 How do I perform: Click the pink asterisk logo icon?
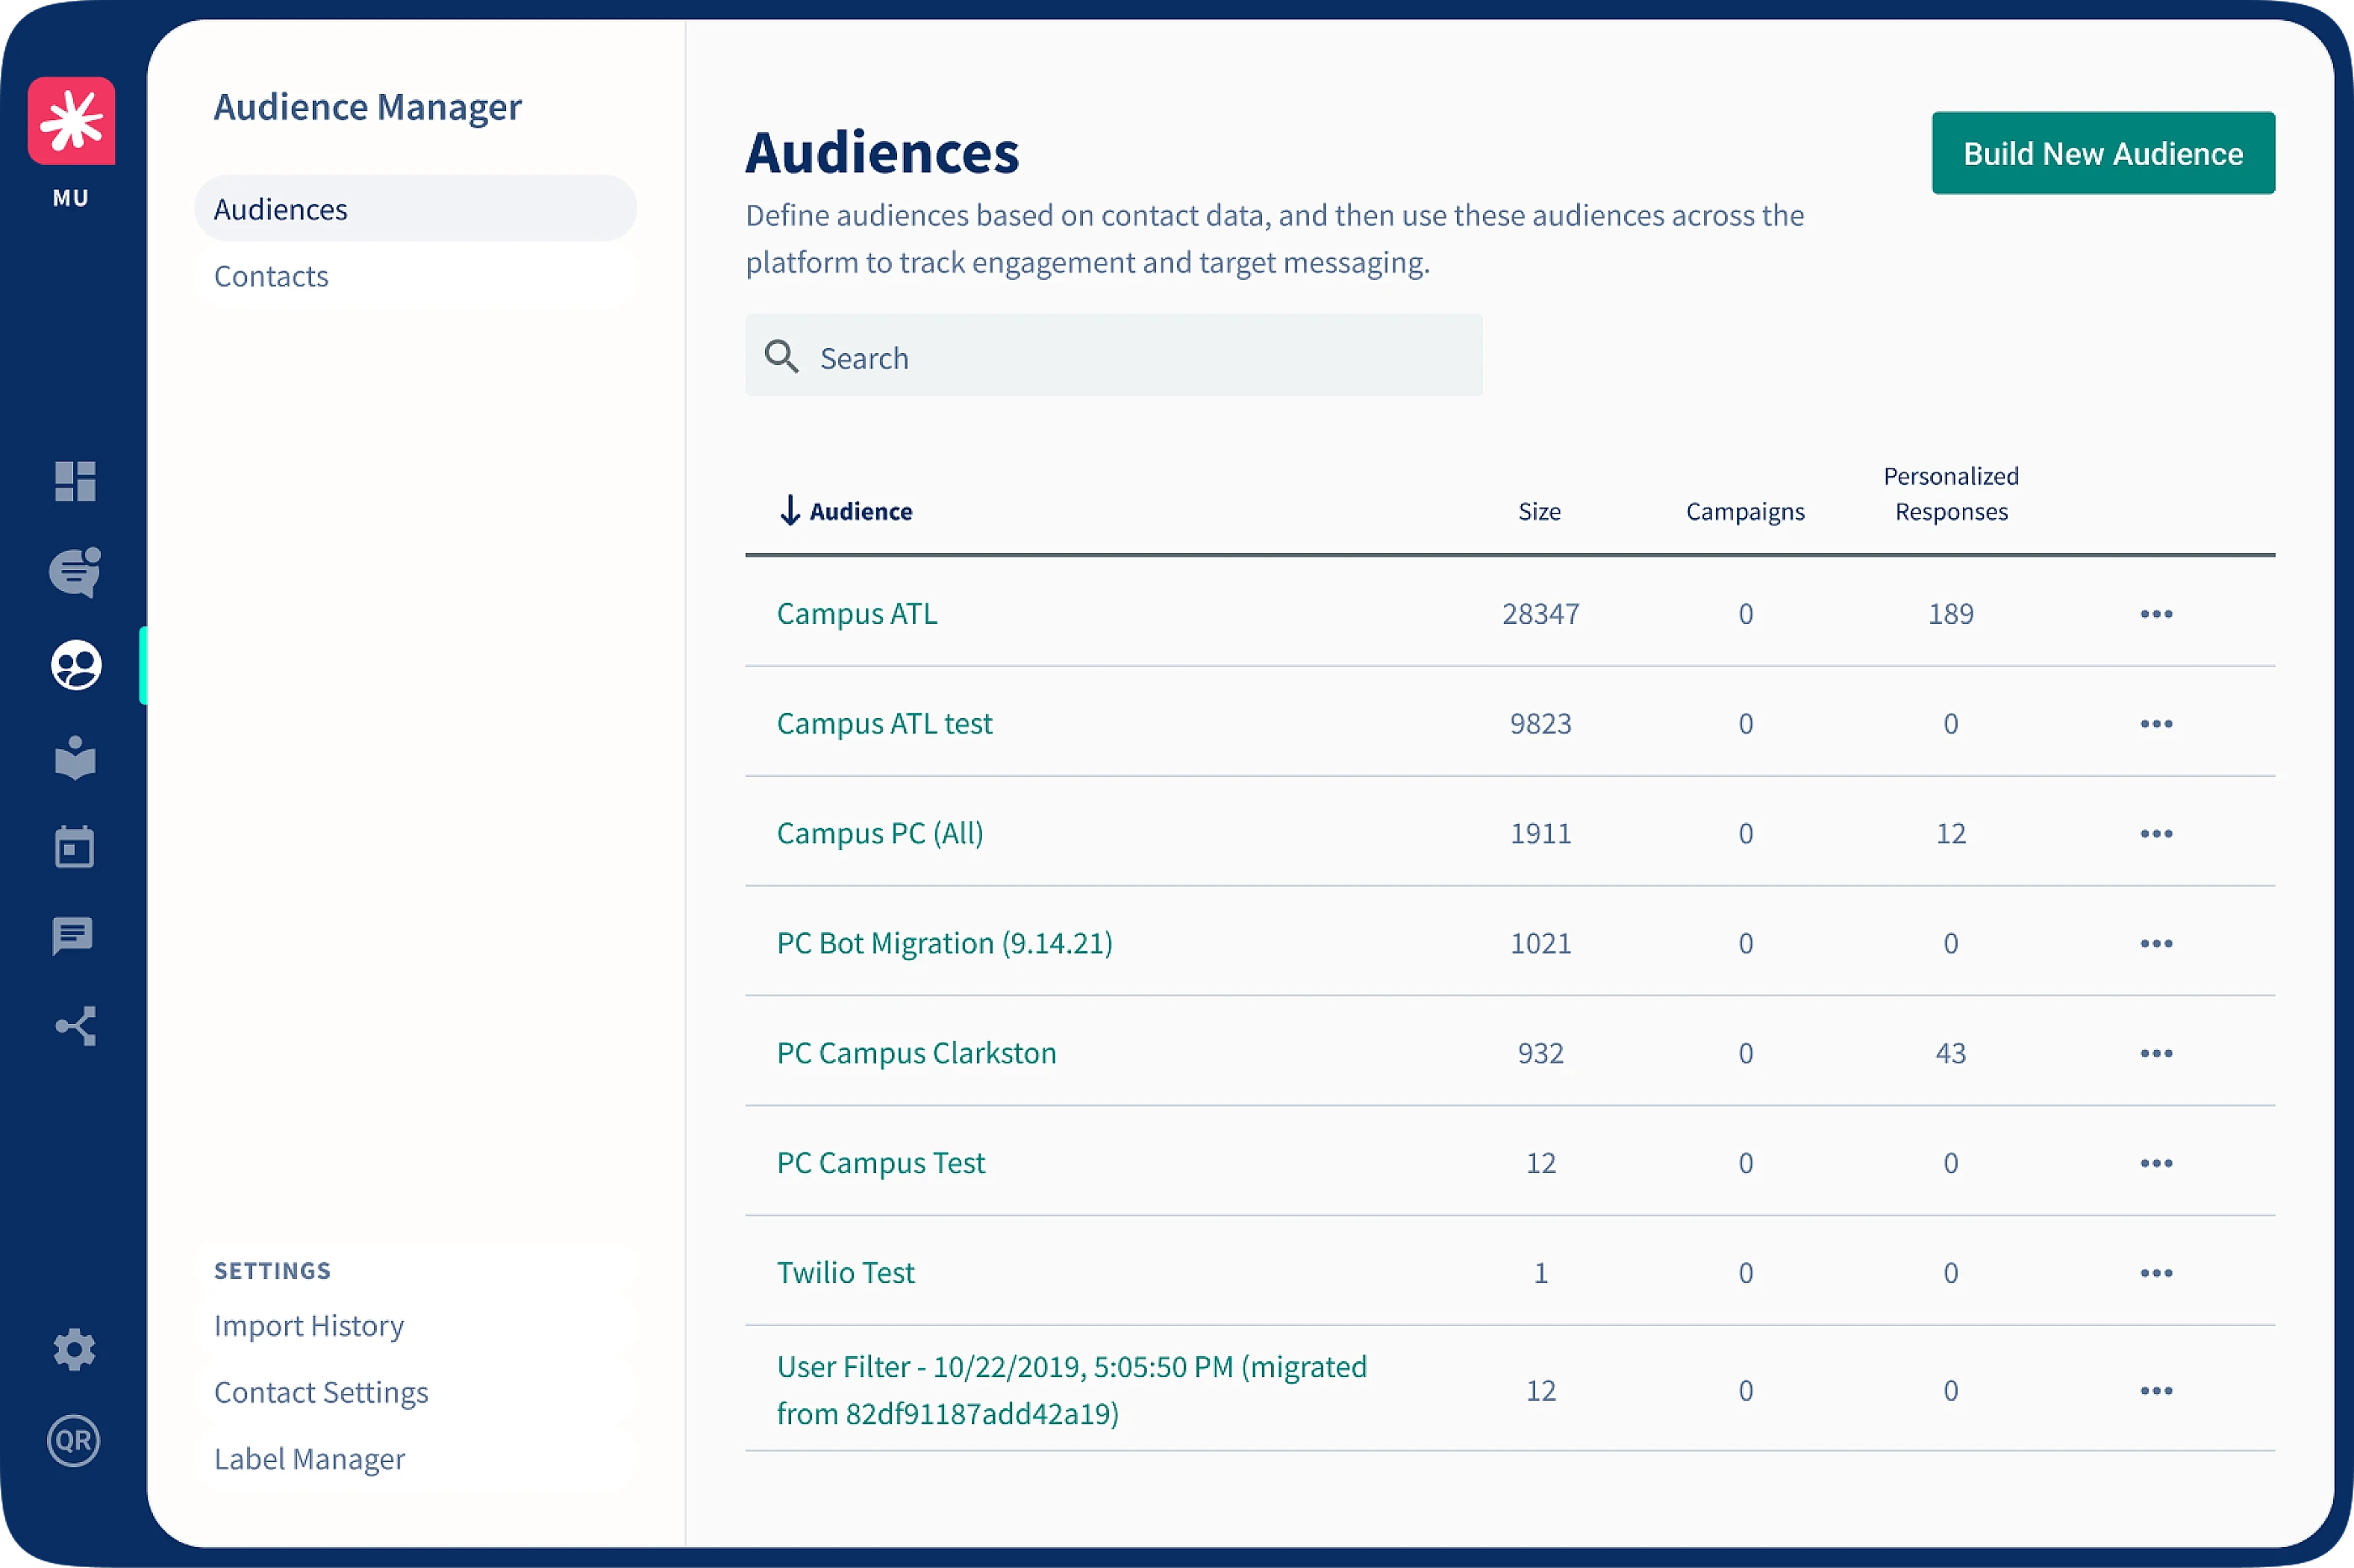[71, 121]
